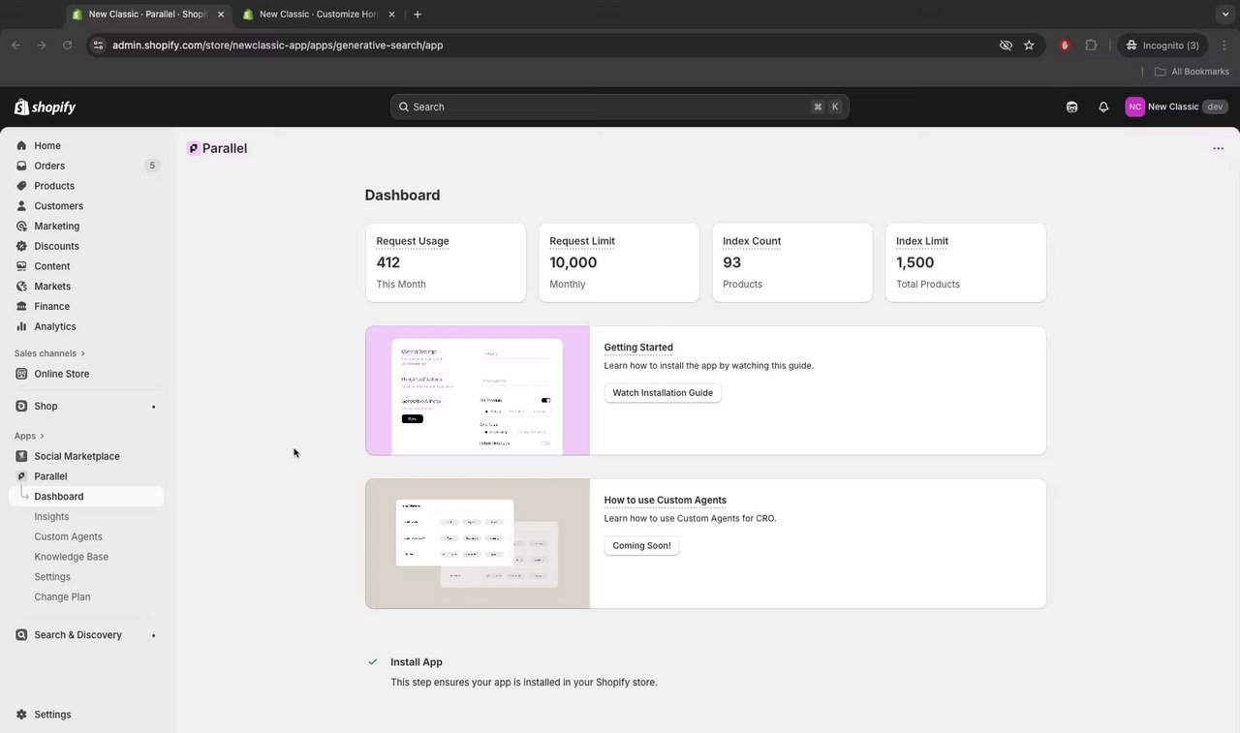
Task: Click the Index Limit card label
Action: point(922,241)
